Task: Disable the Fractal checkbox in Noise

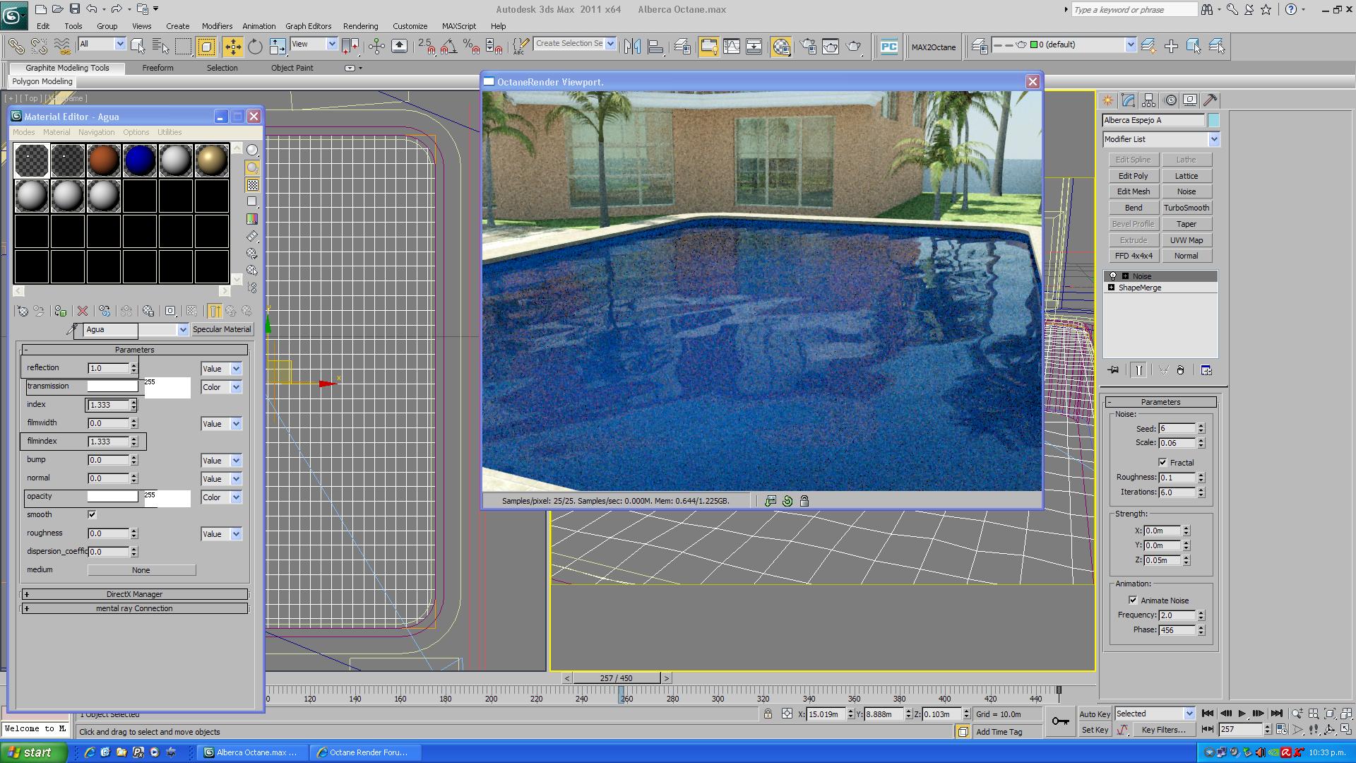Action: tap(1162, 462)
